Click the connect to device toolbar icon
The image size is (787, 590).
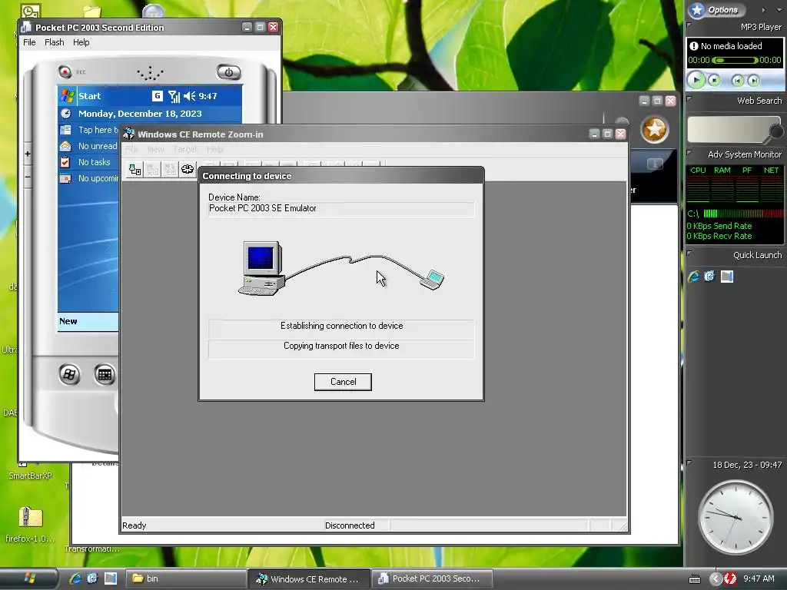click(135, 170)
